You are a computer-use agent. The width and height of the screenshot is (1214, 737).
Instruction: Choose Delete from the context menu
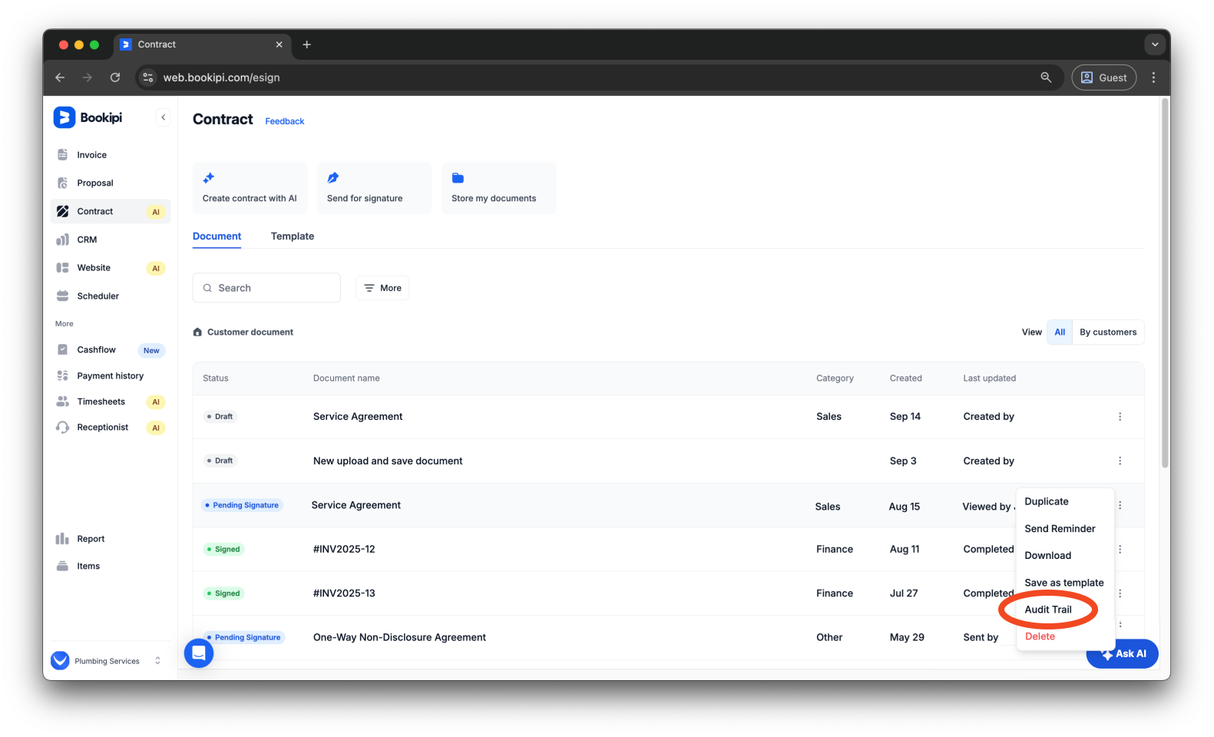[1040, 636]
